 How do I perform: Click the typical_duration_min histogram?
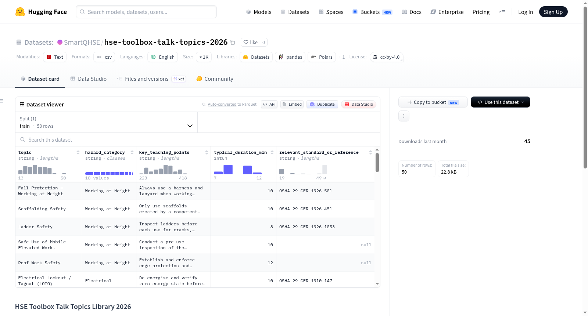(x=238, y=169)
